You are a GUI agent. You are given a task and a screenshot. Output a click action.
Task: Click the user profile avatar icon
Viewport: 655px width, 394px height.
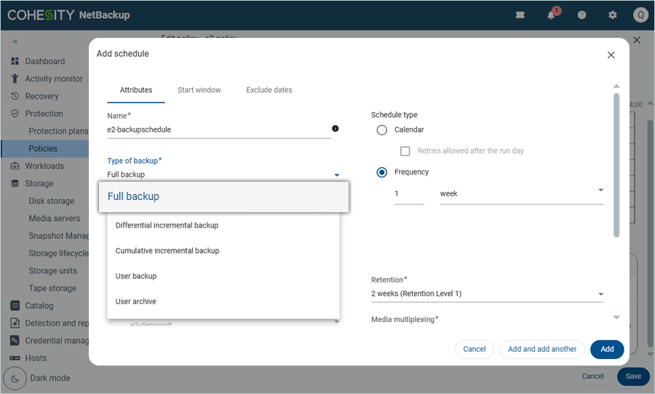tap(640, 15)
